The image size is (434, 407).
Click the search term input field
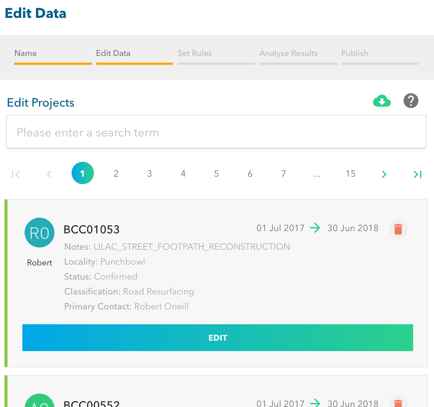tap(216, 132)
